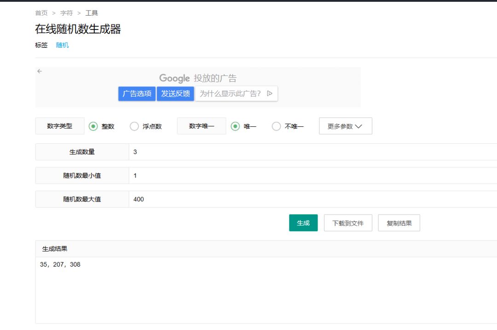Choose the 唯一 radio option

tap(235, 126)
